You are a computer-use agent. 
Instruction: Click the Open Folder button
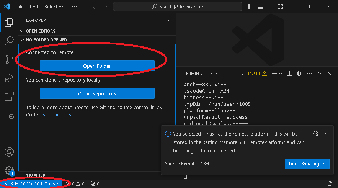97,66
